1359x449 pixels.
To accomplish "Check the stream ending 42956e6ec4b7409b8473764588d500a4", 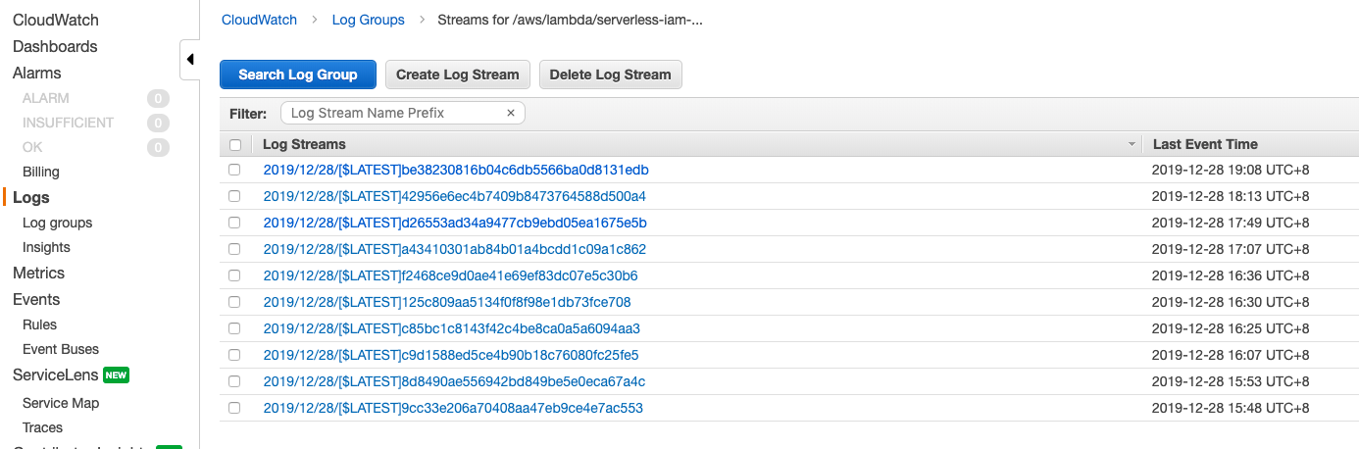I will (x=234, y=196).
